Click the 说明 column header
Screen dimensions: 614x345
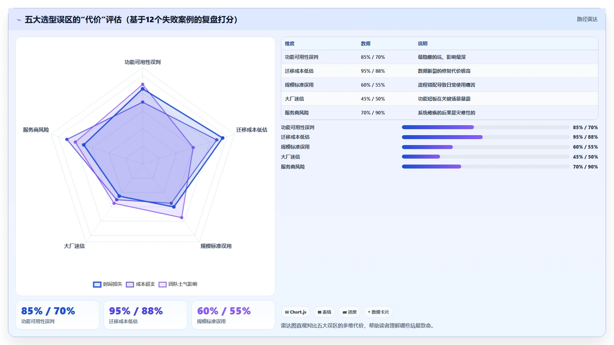423,44
